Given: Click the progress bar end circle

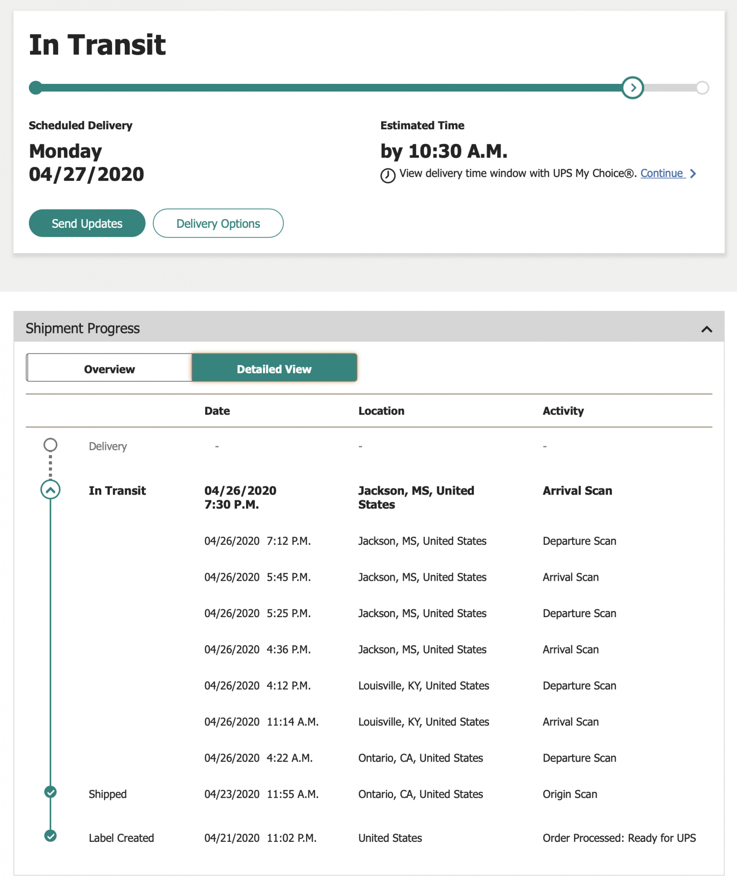Looking at the screenshot, I should (x=702, y=88).
